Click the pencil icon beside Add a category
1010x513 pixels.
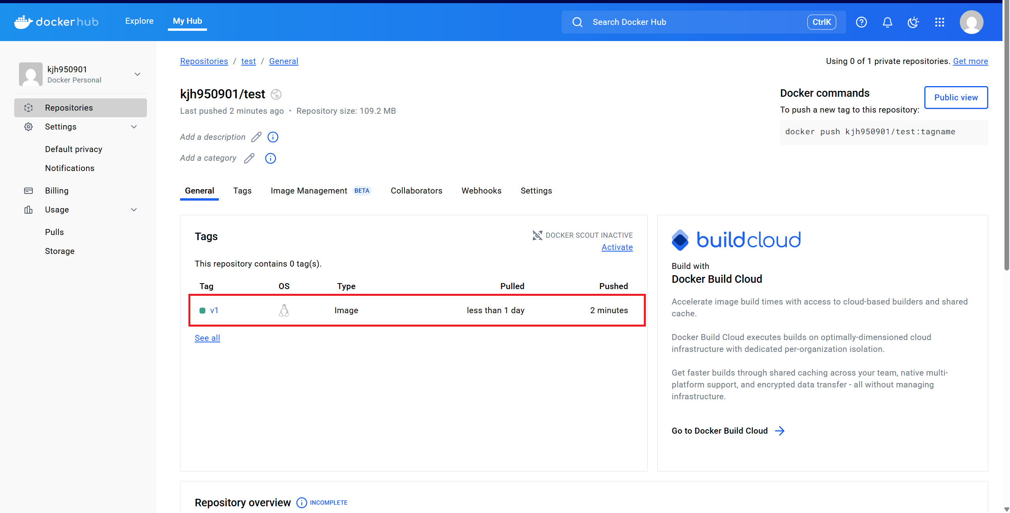click(249, 158)
